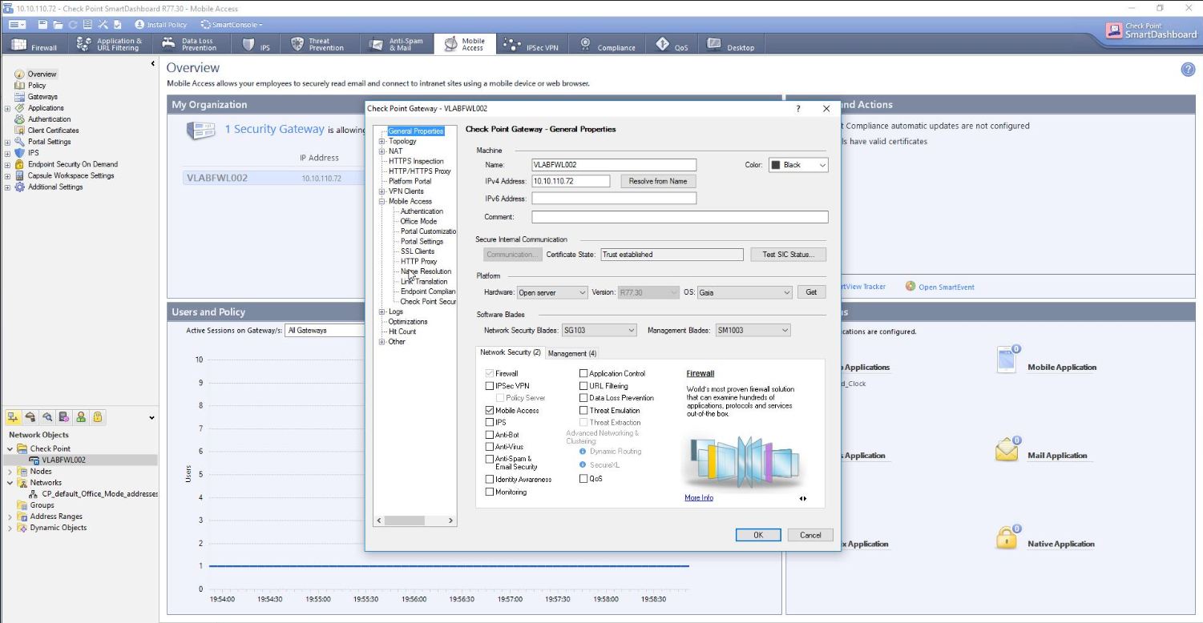Switch to the Management (4) tab
Image resolution: width=1203 pixels, height=623 pixels.
click(572, 353)
